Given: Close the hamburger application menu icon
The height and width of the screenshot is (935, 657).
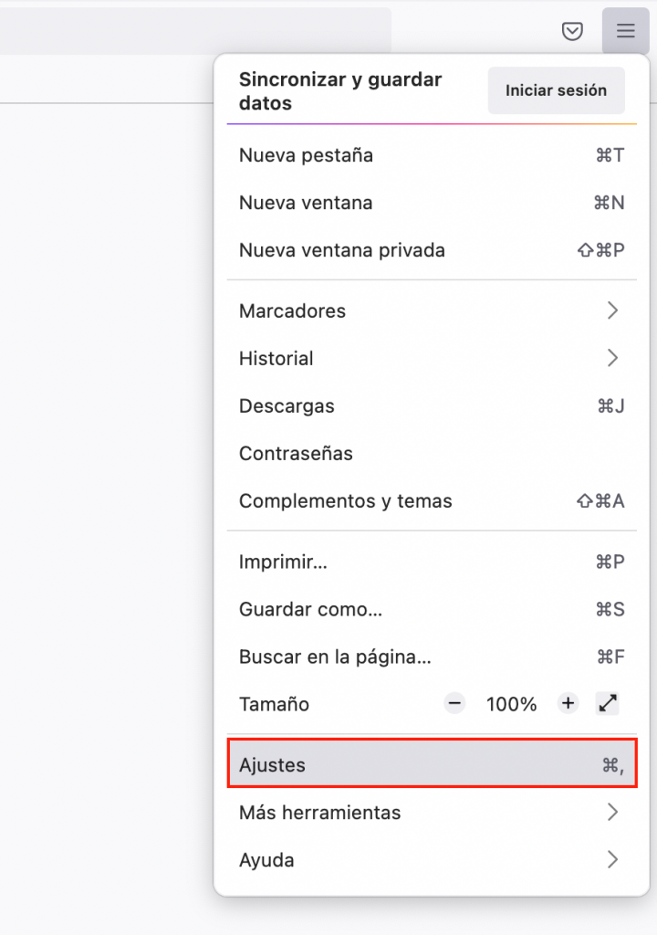Looking at the screenshot, I should pos(625,32).
